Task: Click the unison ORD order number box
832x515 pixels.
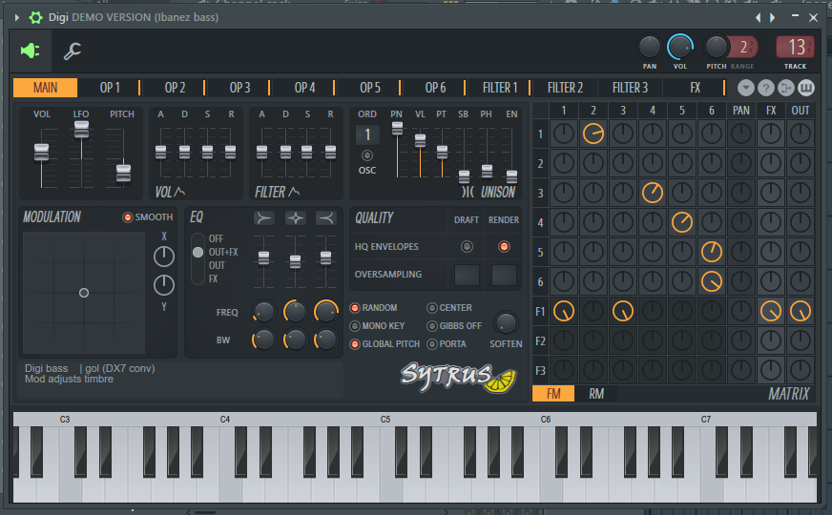Action: click(x=367, y=134)
